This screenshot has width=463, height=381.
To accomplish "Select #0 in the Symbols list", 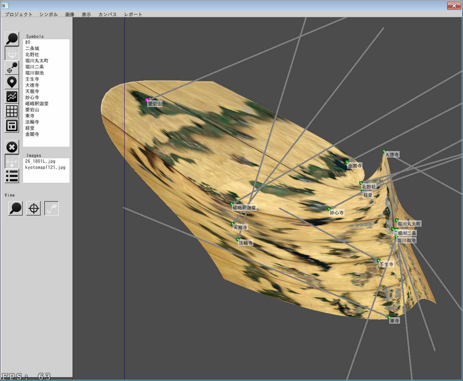I will (46, 42).
